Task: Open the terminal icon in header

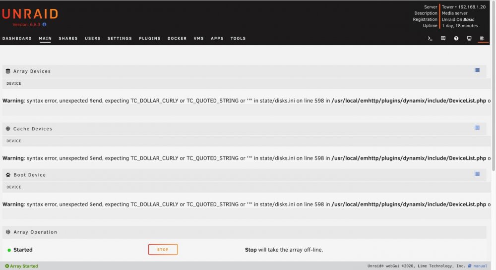Action: pyautogui.click(x=430, y=38)
